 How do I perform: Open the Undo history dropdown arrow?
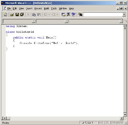coord(49,14)
